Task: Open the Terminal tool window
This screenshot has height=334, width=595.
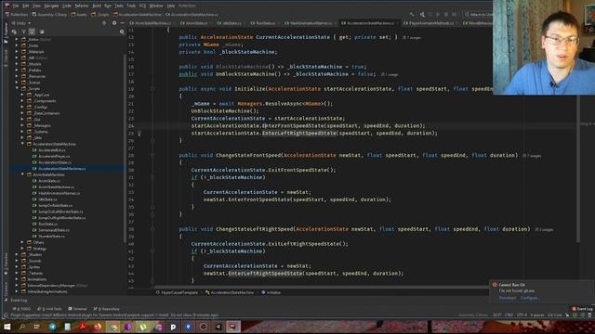Action: [x=77, y=309]
